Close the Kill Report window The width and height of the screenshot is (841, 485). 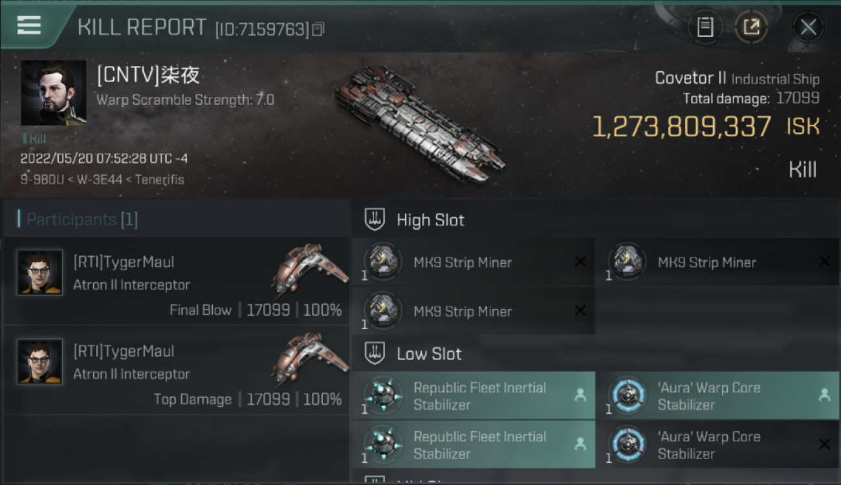click(808, 27)
